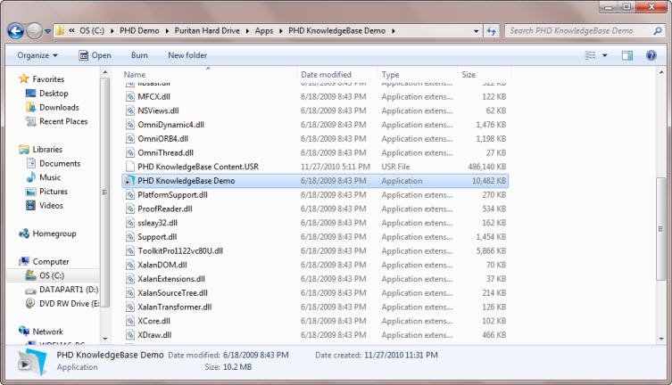Image resolution: width=672 pixels, height=385 pixels.
Task: Select PlatformSupport.dll file
Action: pos(173,195)
